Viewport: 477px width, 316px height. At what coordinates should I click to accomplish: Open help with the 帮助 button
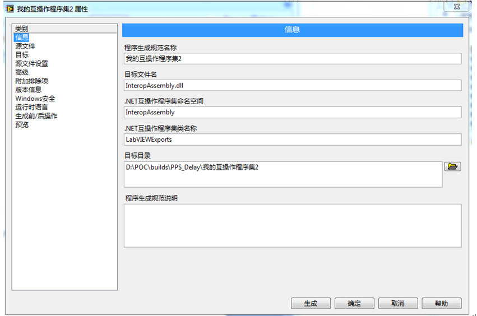442,303
